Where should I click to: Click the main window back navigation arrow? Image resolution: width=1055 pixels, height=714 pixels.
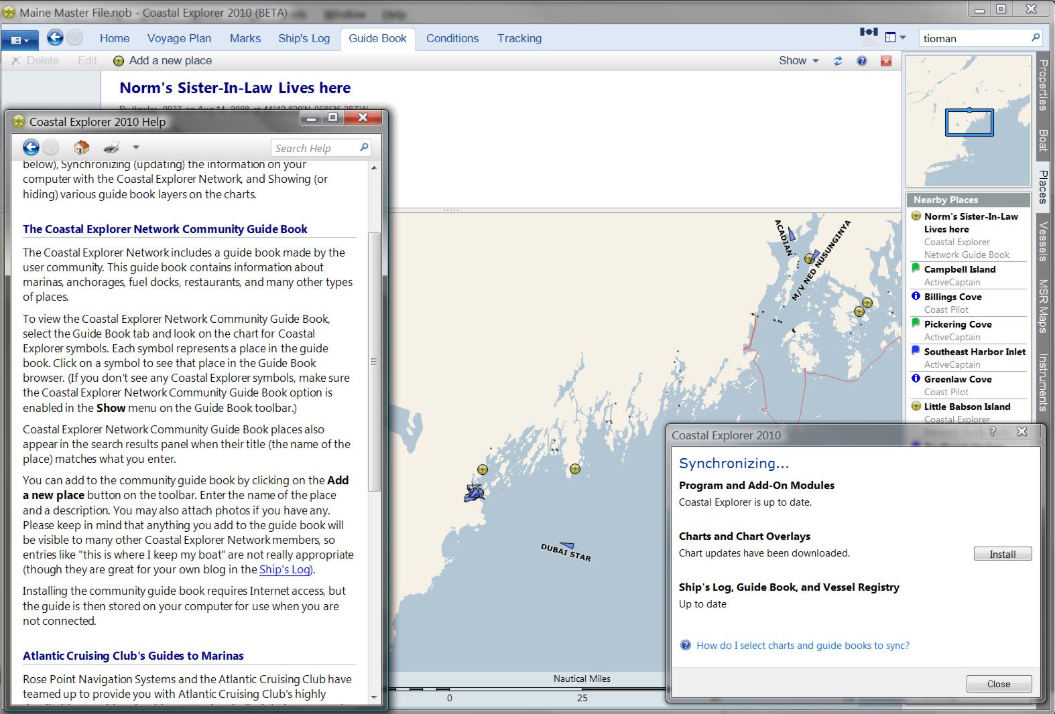click(x=55, y=38)
